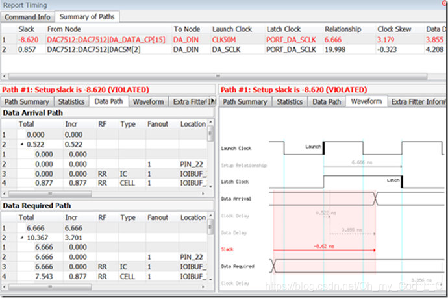Click Data Arrival Path vertical scrollbar thumb
Screen dimensions: 448x298
coord(210,134)
